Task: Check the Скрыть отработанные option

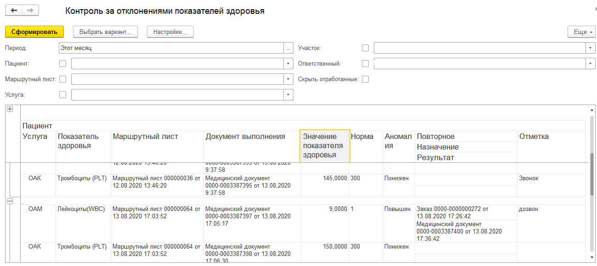Action: click(366, 79)
